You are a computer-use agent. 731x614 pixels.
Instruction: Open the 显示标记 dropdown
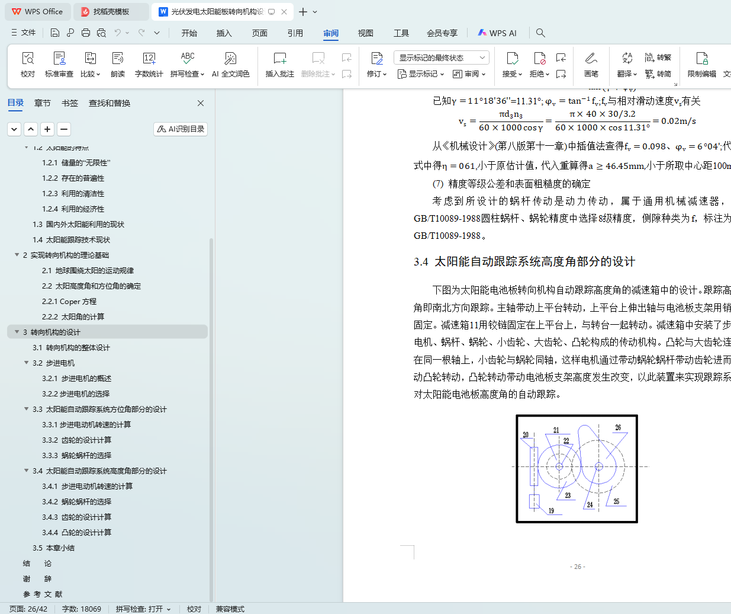pos(421,74)
